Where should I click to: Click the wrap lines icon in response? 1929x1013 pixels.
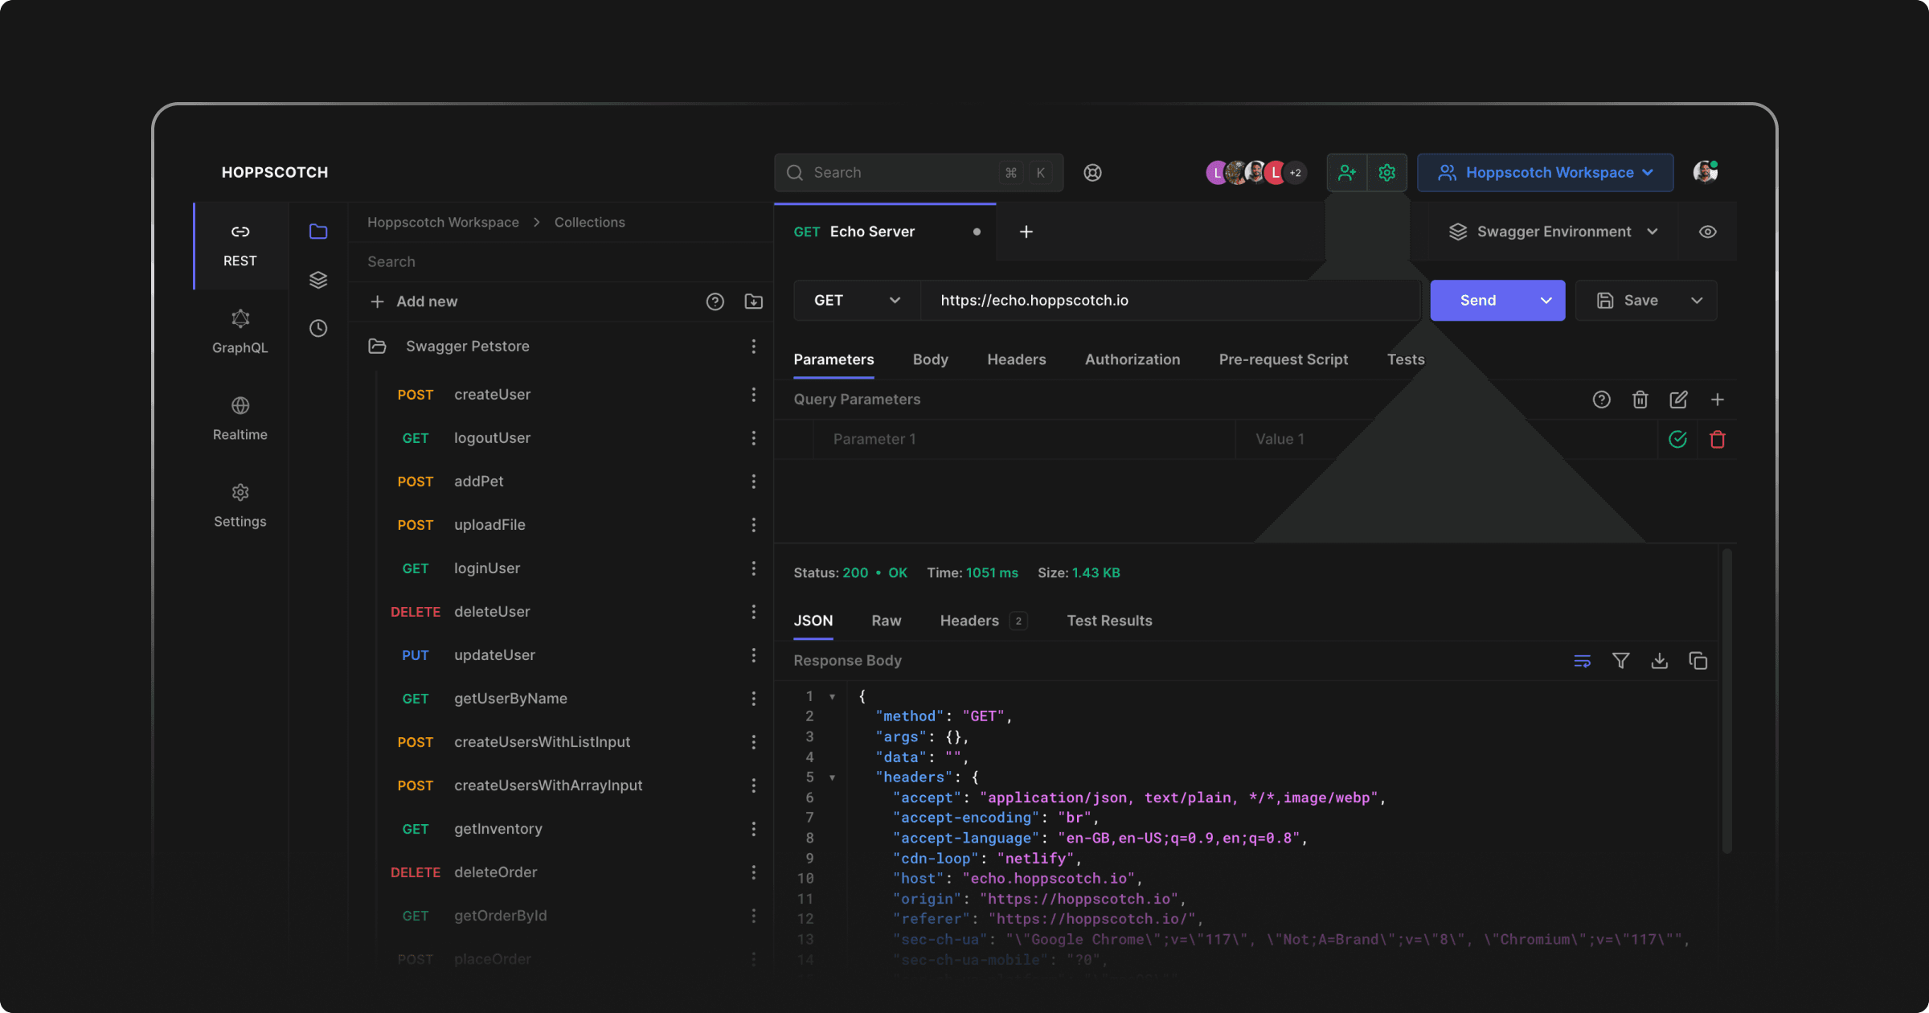pyautogui.click(x=1582, y=661)
